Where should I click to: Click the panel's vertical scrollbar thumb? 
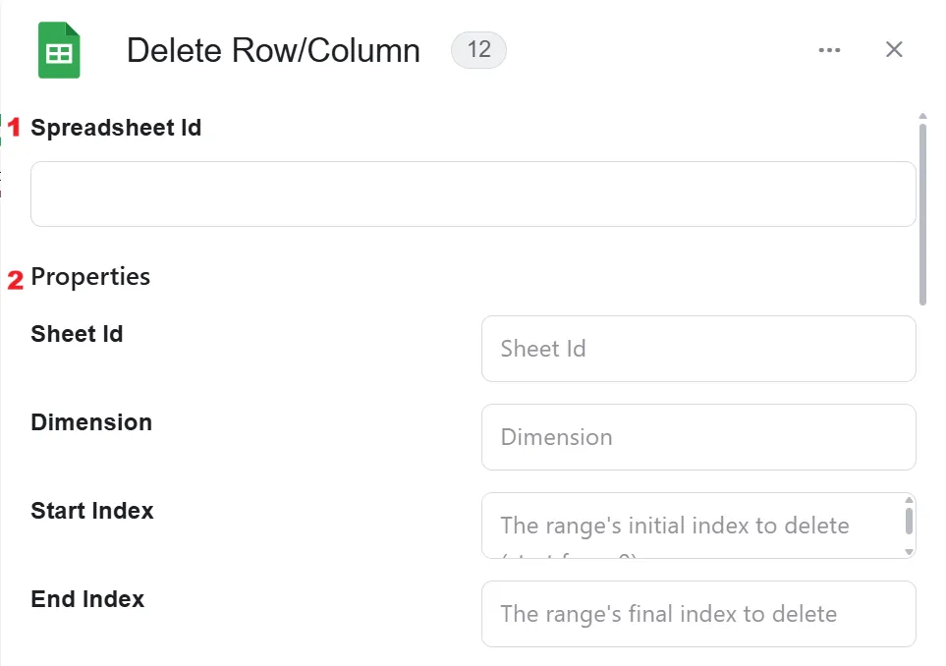pos(922,214)
